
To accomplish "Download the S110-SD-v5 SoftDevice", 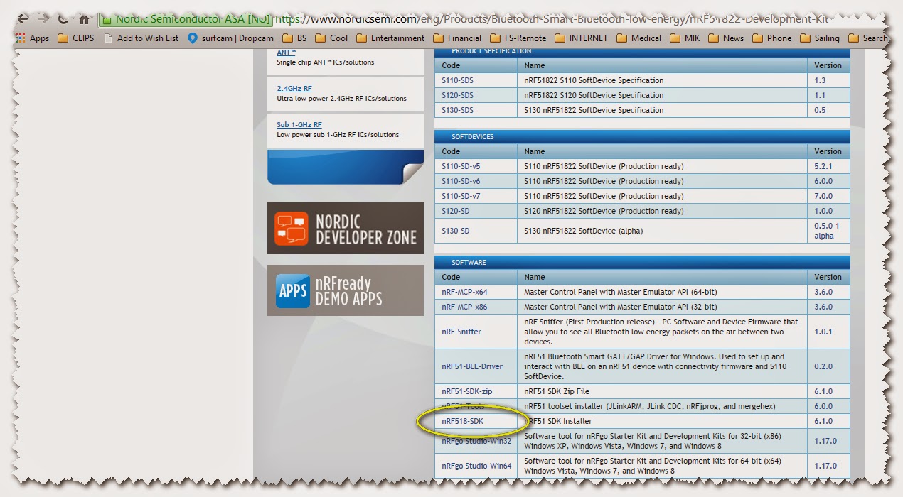I will [461, 166].
